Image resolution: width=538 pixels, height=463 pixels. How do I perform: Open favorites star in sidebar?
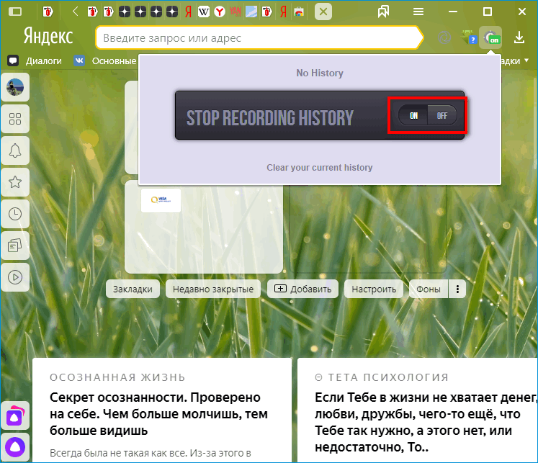[x=15, y=181]
